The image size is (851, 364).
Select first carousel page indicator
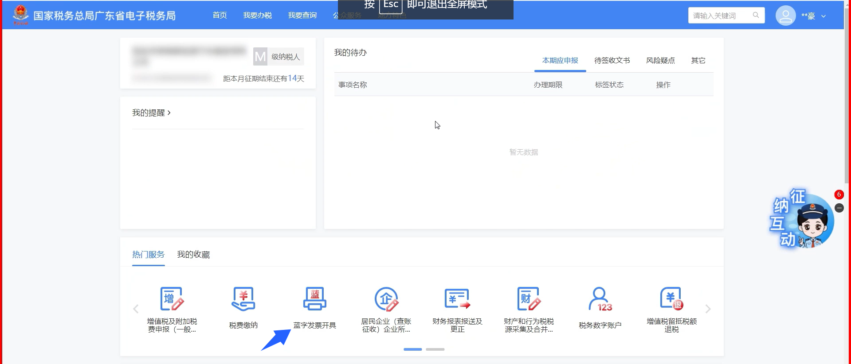412,349
